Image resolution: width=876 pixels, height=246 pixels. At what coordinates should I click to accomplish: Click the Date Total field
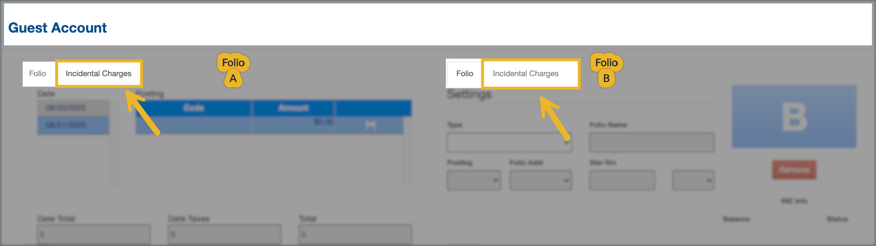tap(94, 234)
